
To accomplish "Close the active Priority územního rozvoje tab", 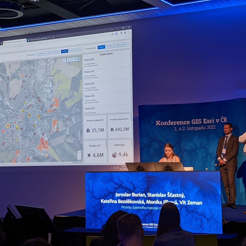I will pyautogui.click(x=25, y=41).
